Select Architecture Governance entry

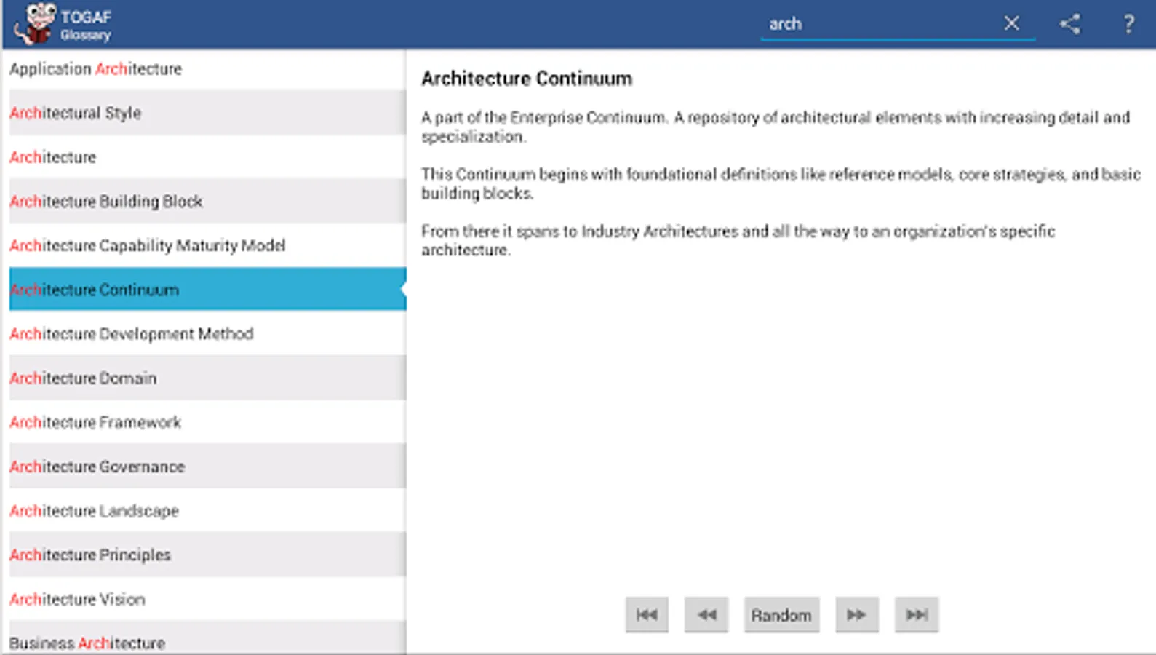(x=207, y=467)
